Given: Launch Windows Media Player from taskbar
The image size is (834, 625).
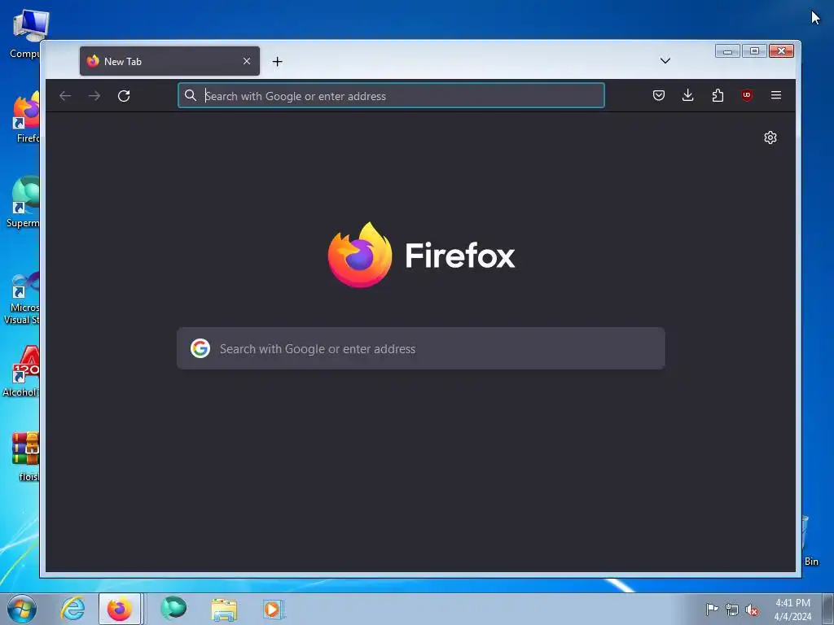Looking at the screenshot, I should click(274, 609).
